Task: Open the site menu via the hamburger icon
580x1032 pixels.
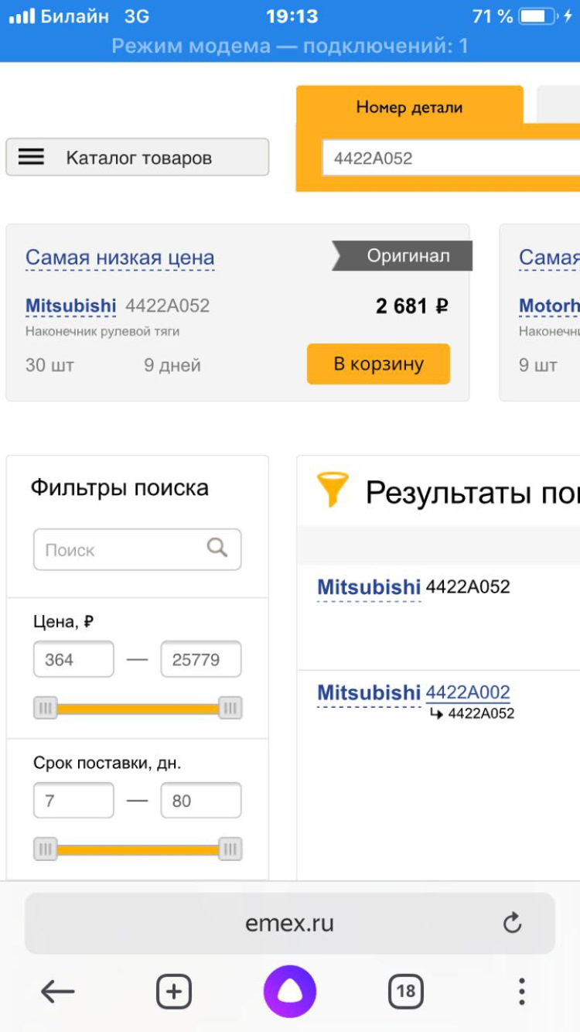Action: point(31,156)
